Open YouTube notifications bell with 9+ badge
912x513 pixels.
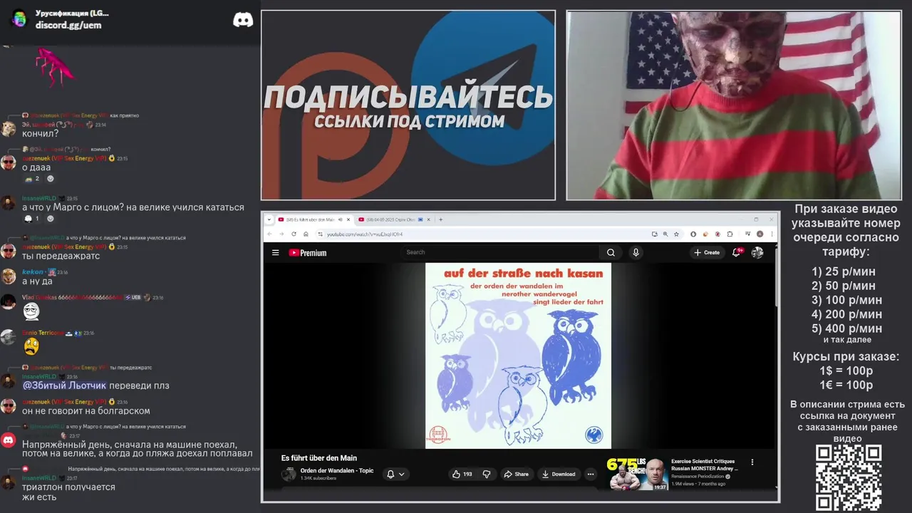(737, 252)
